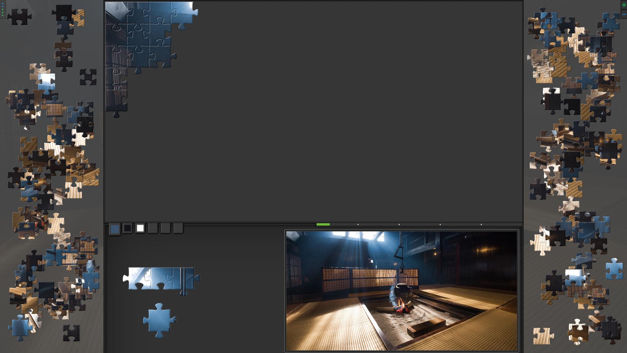The image size is (627, 353).
Task: Select the white color tray swatch
Action: tap(140, 228)
